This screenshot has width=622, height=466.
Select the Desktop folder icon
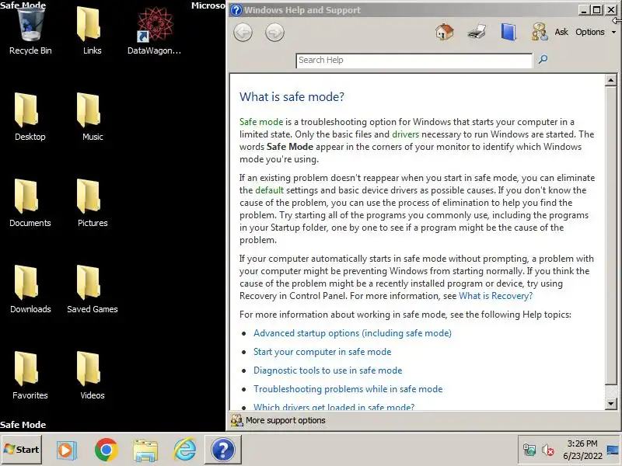(x=30, y=117)
